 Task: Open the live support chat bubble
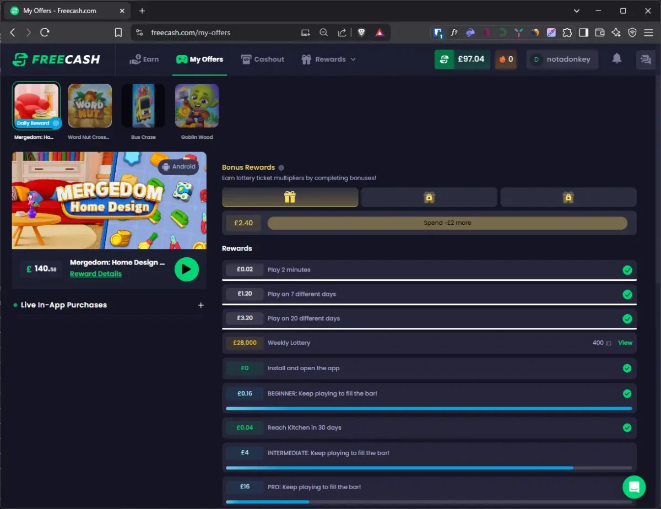coord(634,487)
